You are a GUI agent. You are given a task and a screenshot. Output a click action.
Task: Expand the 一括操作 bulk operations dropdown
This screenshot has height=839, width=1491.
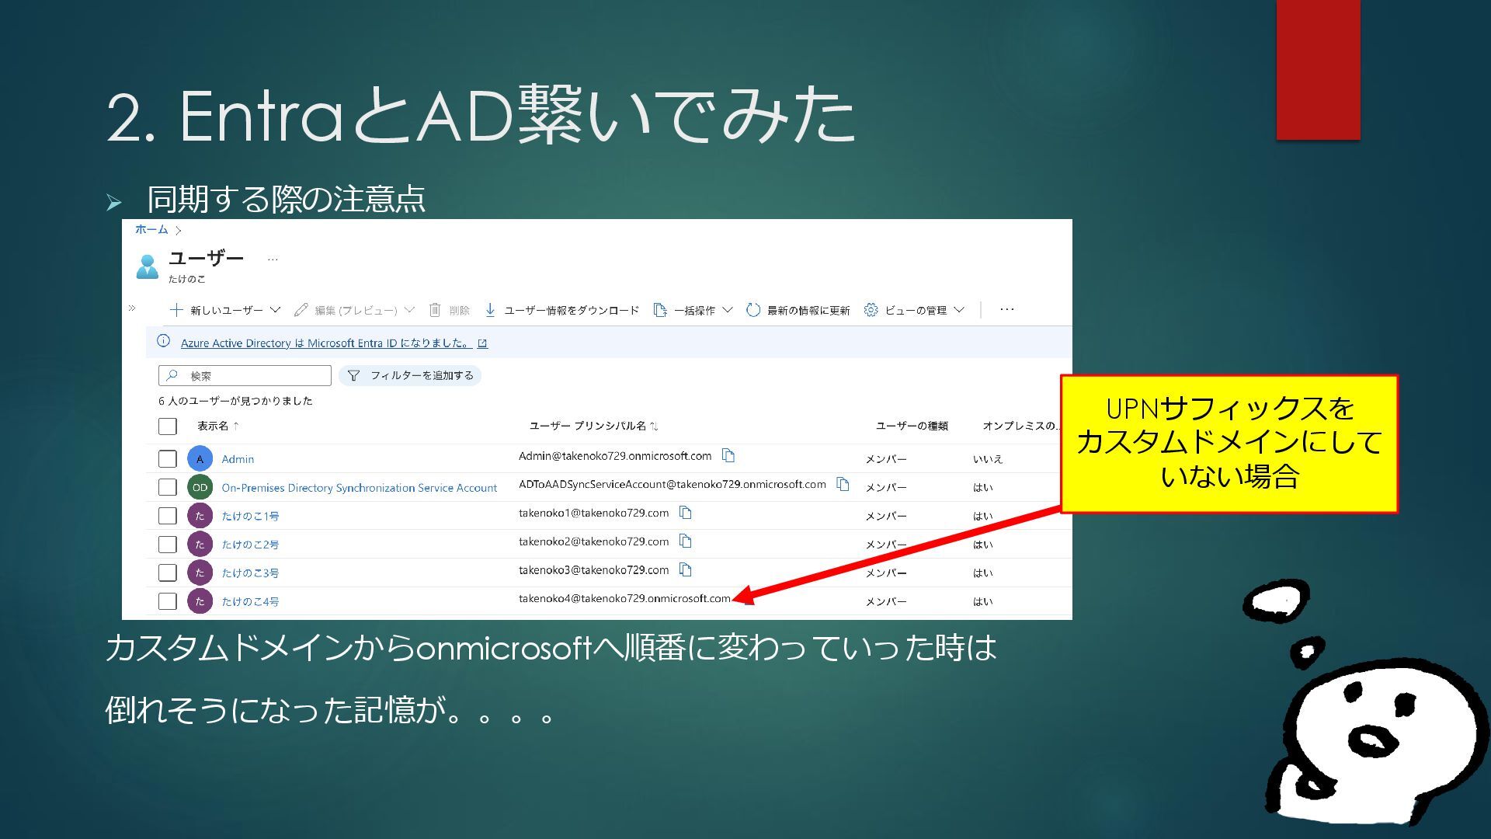pos(693,310)
